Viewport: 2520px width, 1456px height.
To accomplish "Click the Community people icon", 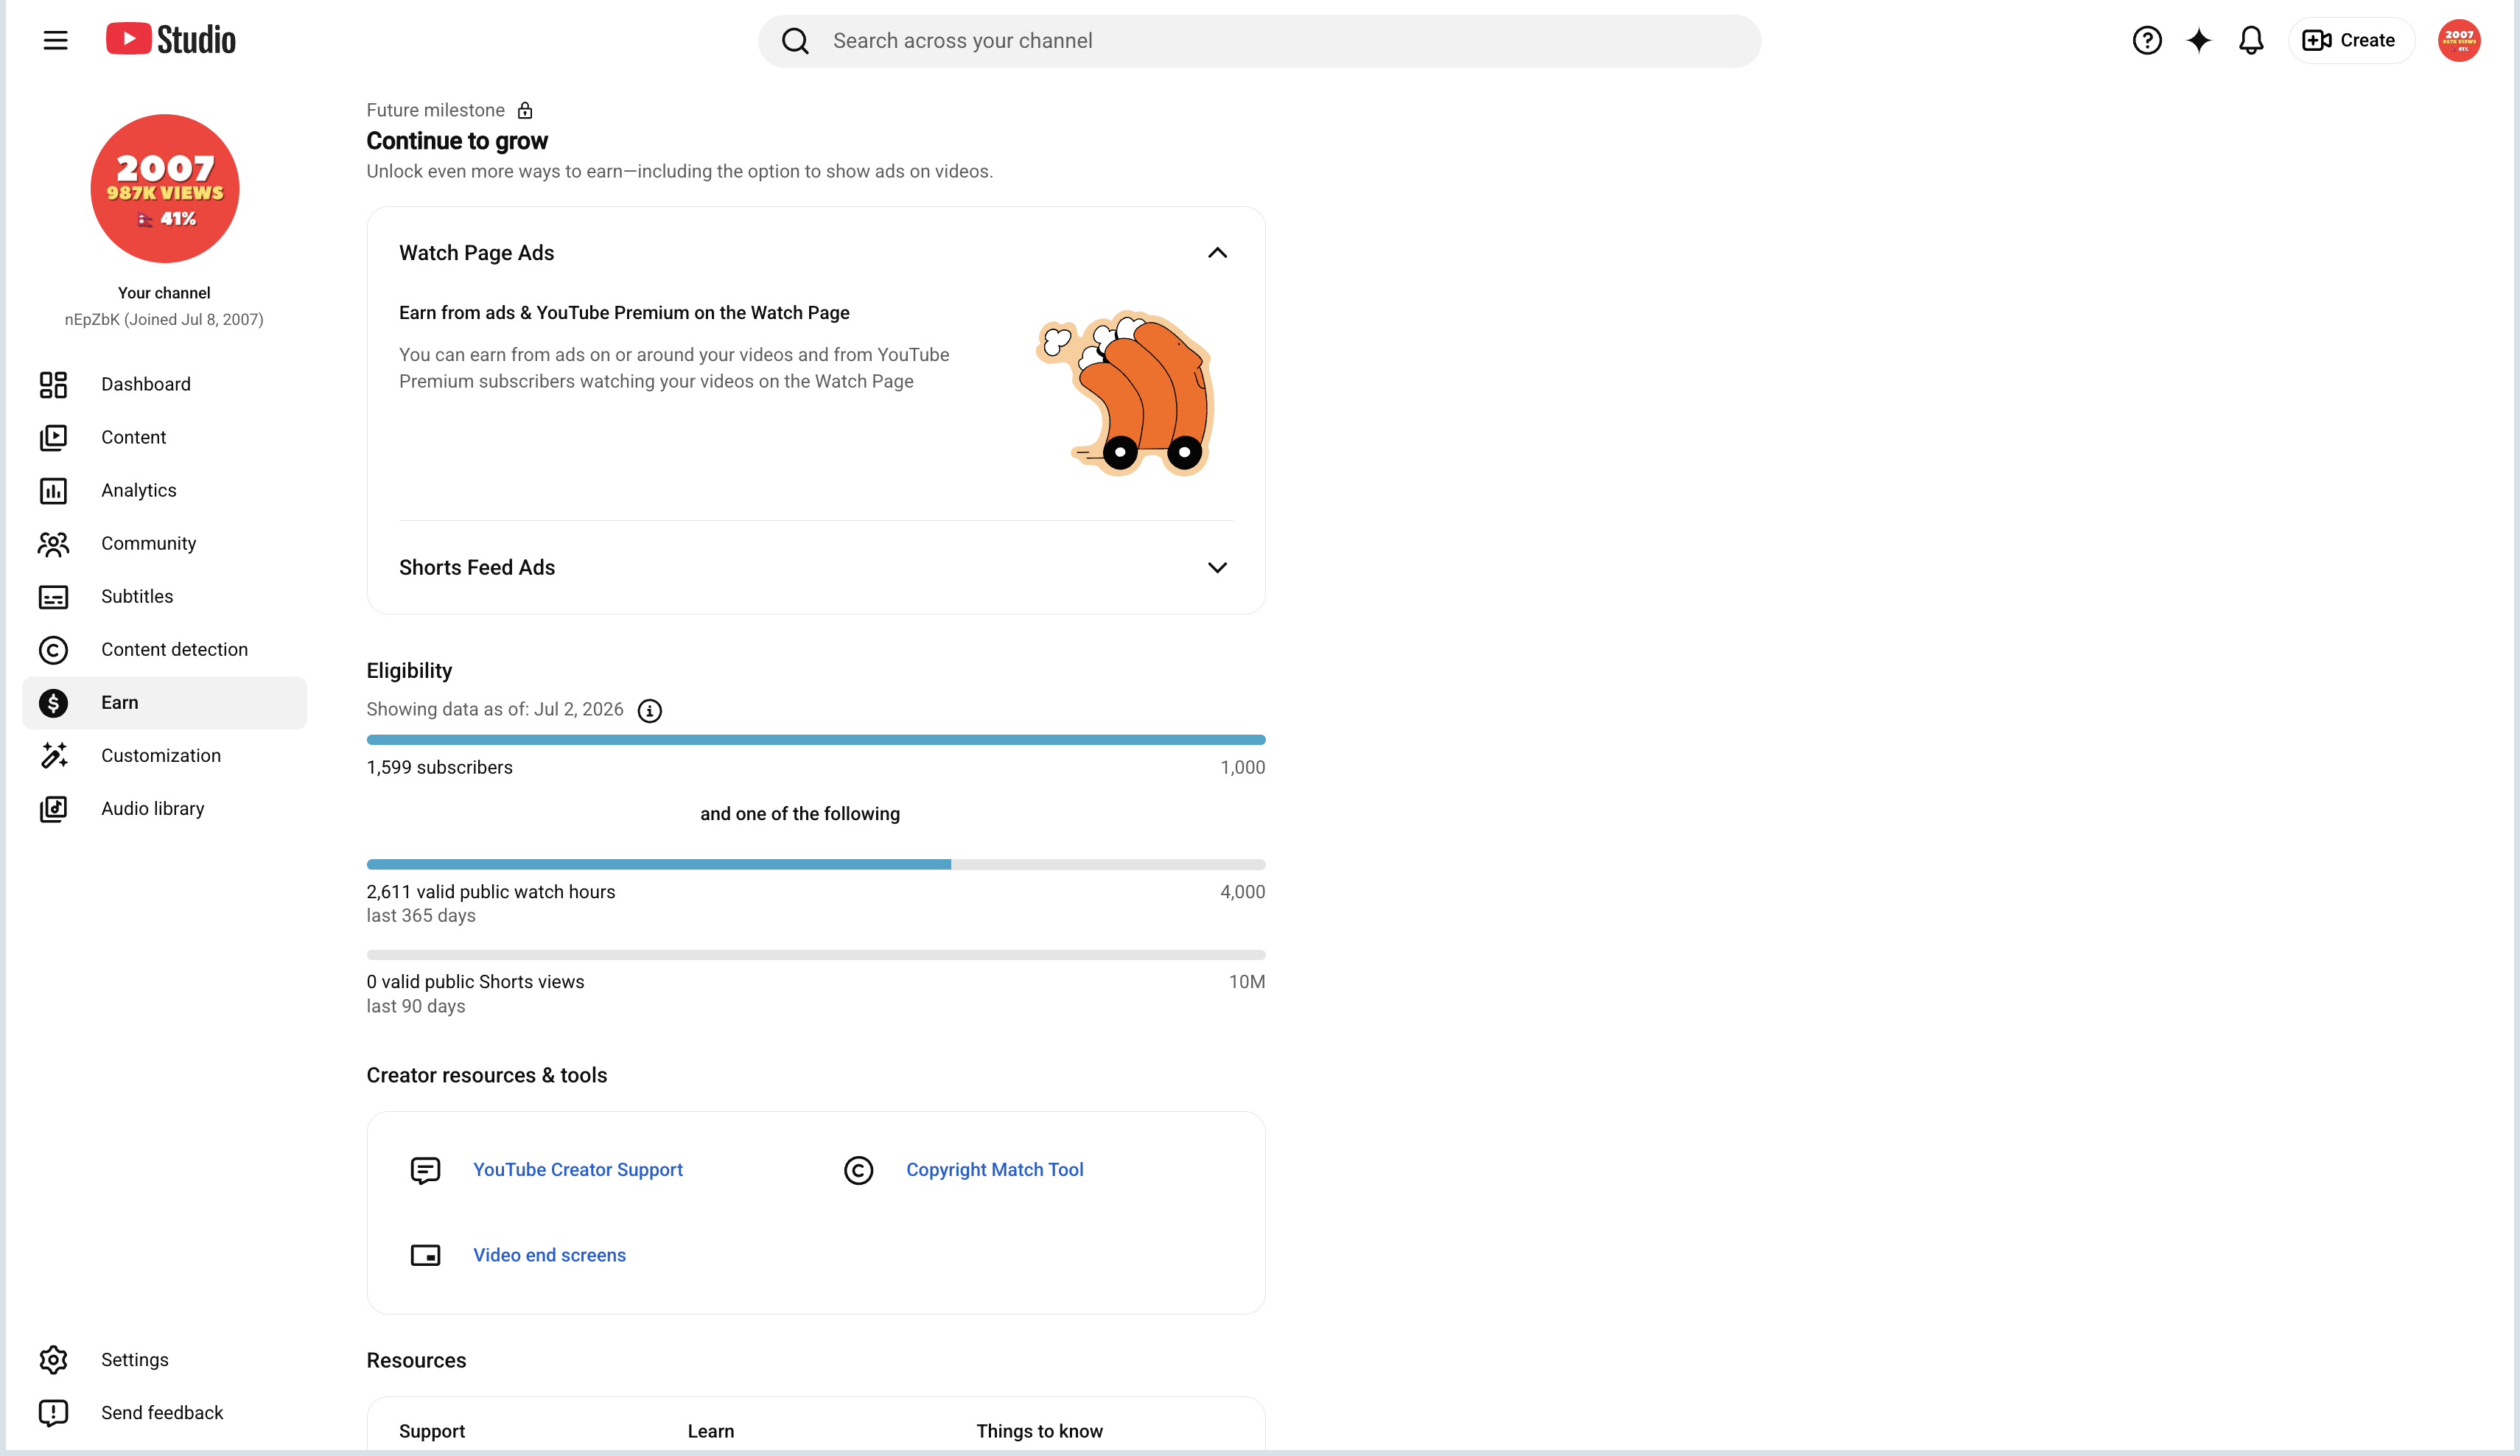I will [x=53, y=543].
